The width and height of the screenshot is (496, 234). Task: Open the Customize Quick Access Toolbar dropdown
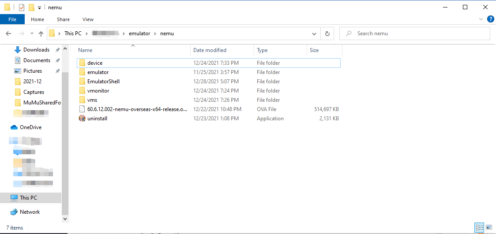(40, 7)
